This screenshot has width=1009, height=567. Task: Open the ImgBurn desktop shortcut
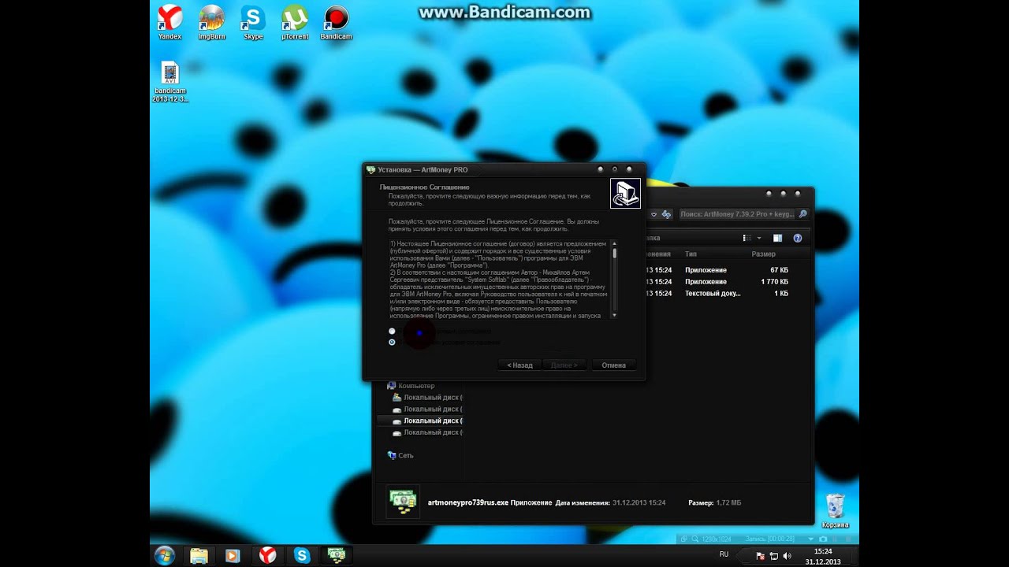[x=211, y=22]
